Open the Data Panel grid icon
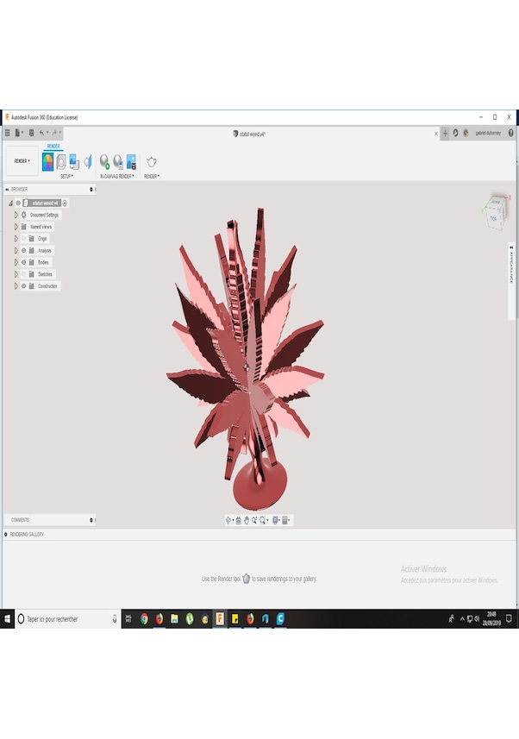The image size is (519, 739). 8,134
